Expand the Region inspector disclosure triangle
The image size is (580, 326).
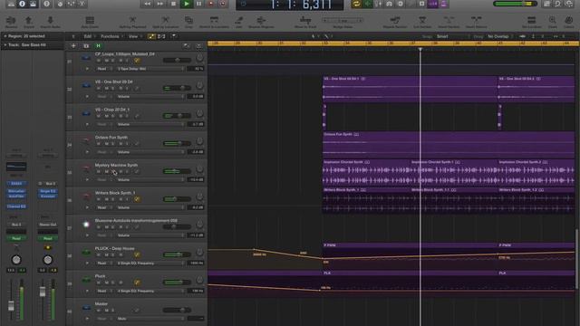[x=5, y=36]
